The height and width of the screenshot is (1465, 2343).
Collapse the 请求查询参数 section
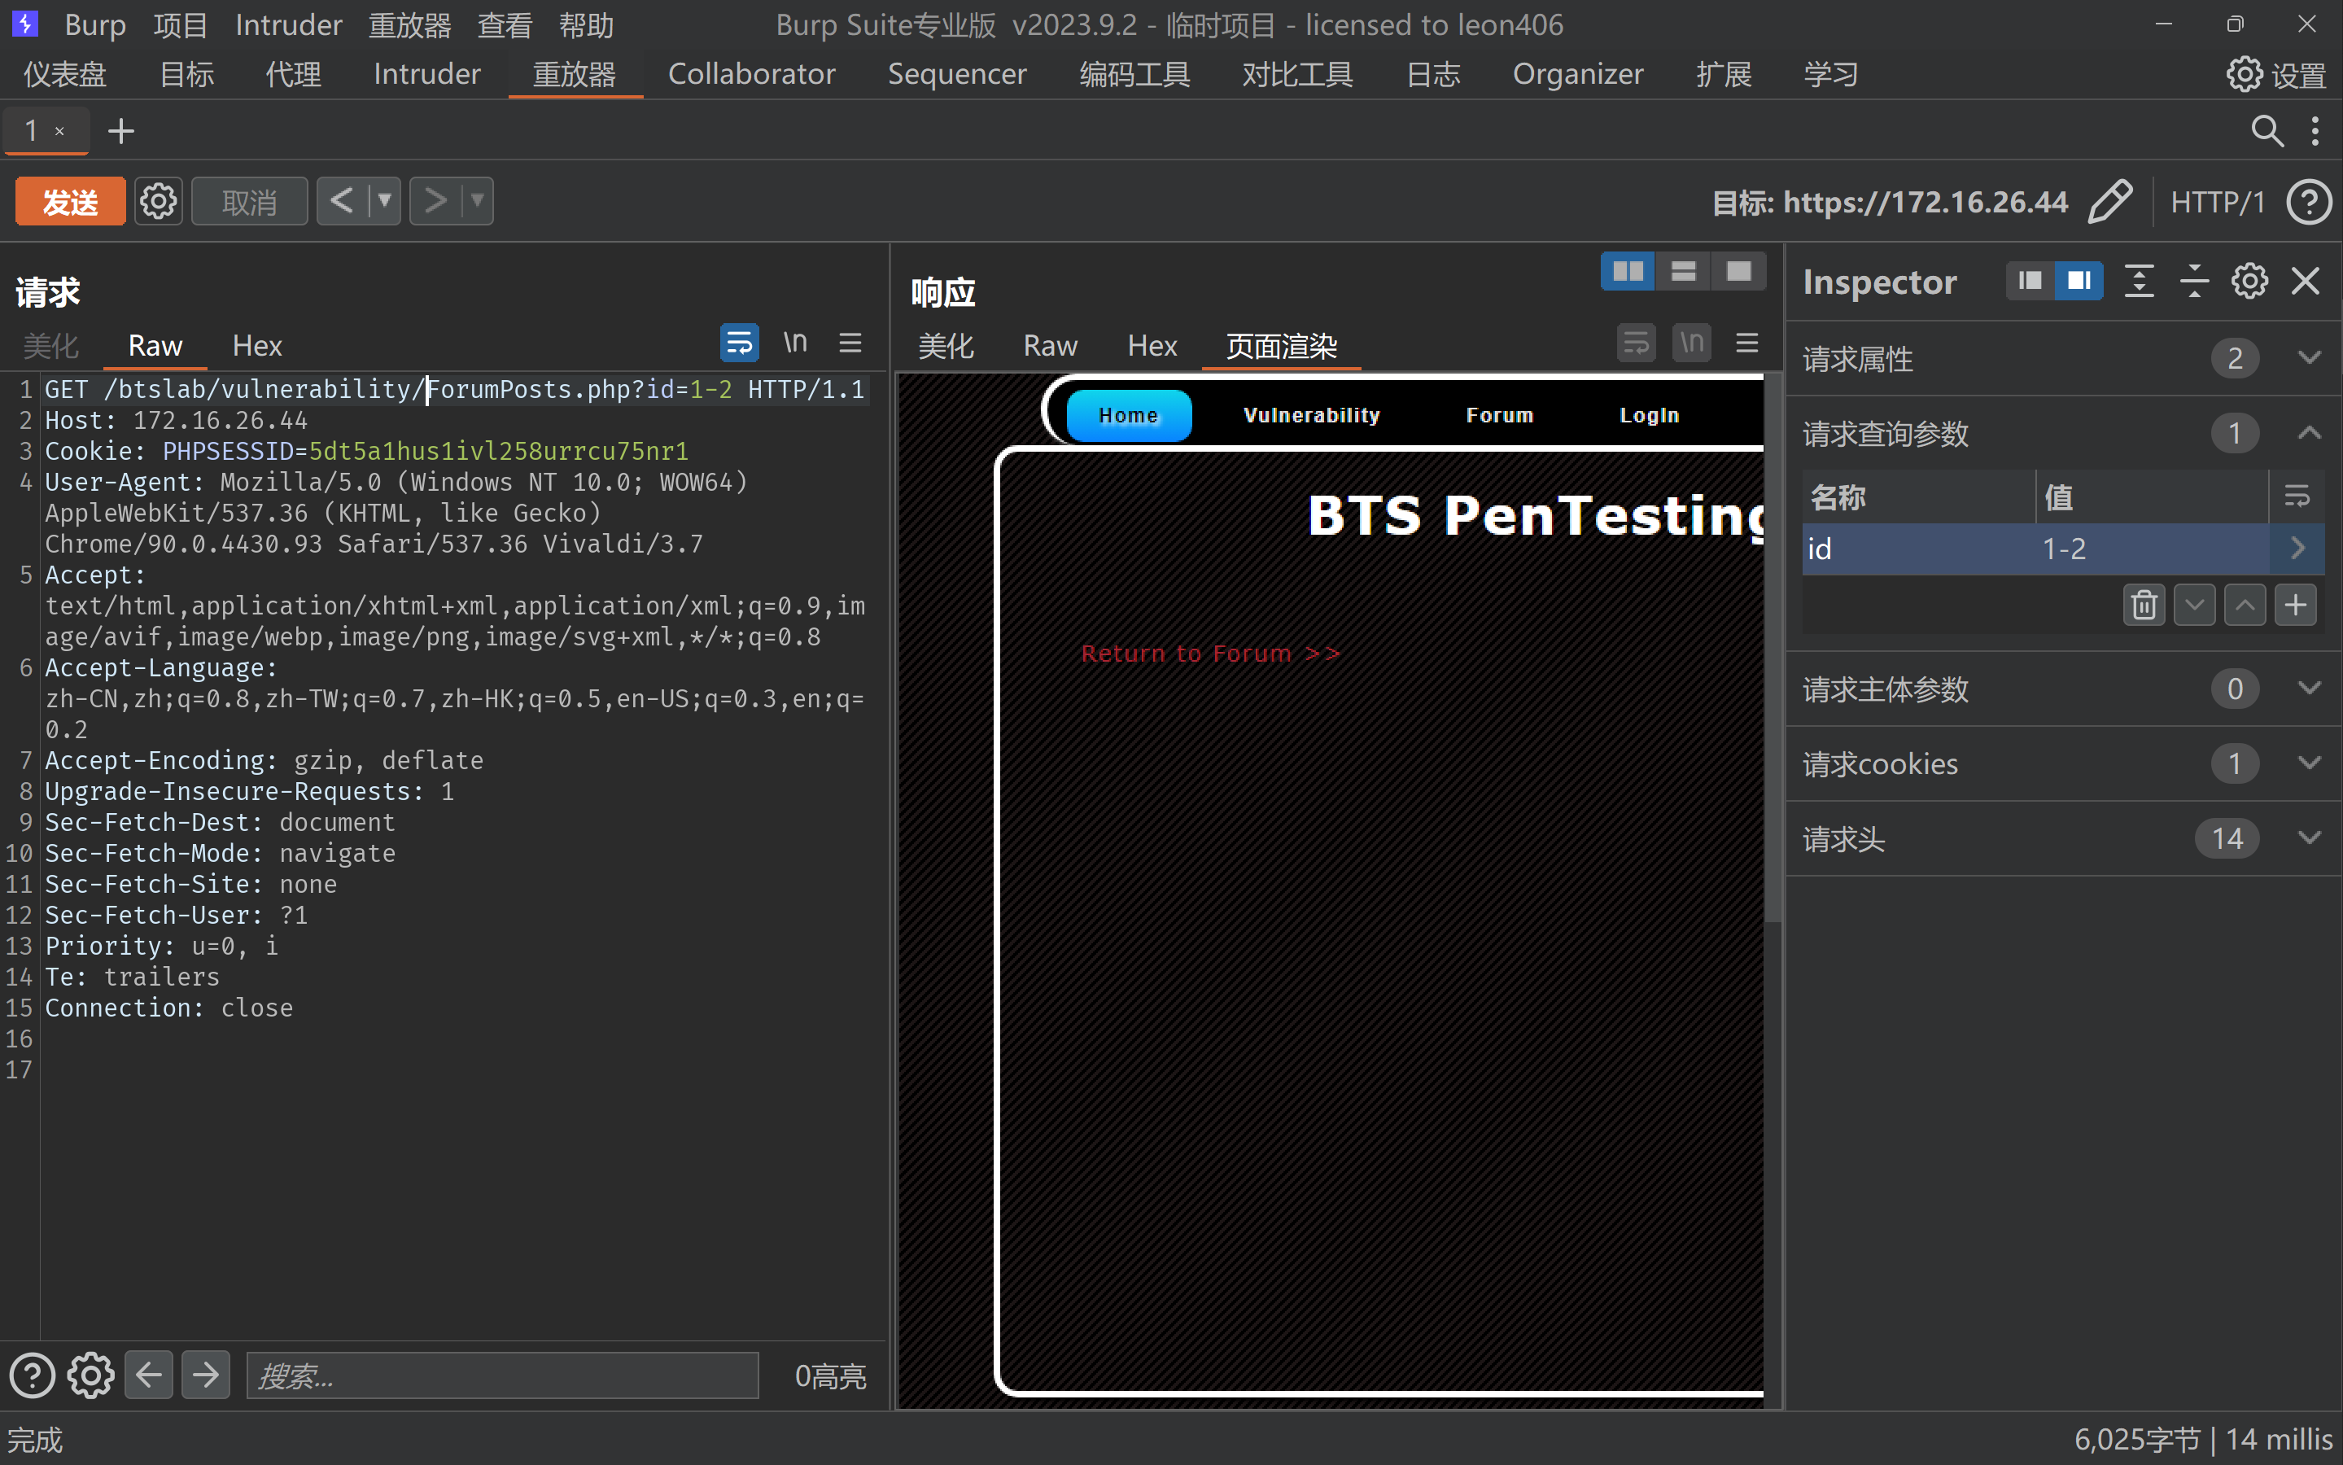point(2309,432)
